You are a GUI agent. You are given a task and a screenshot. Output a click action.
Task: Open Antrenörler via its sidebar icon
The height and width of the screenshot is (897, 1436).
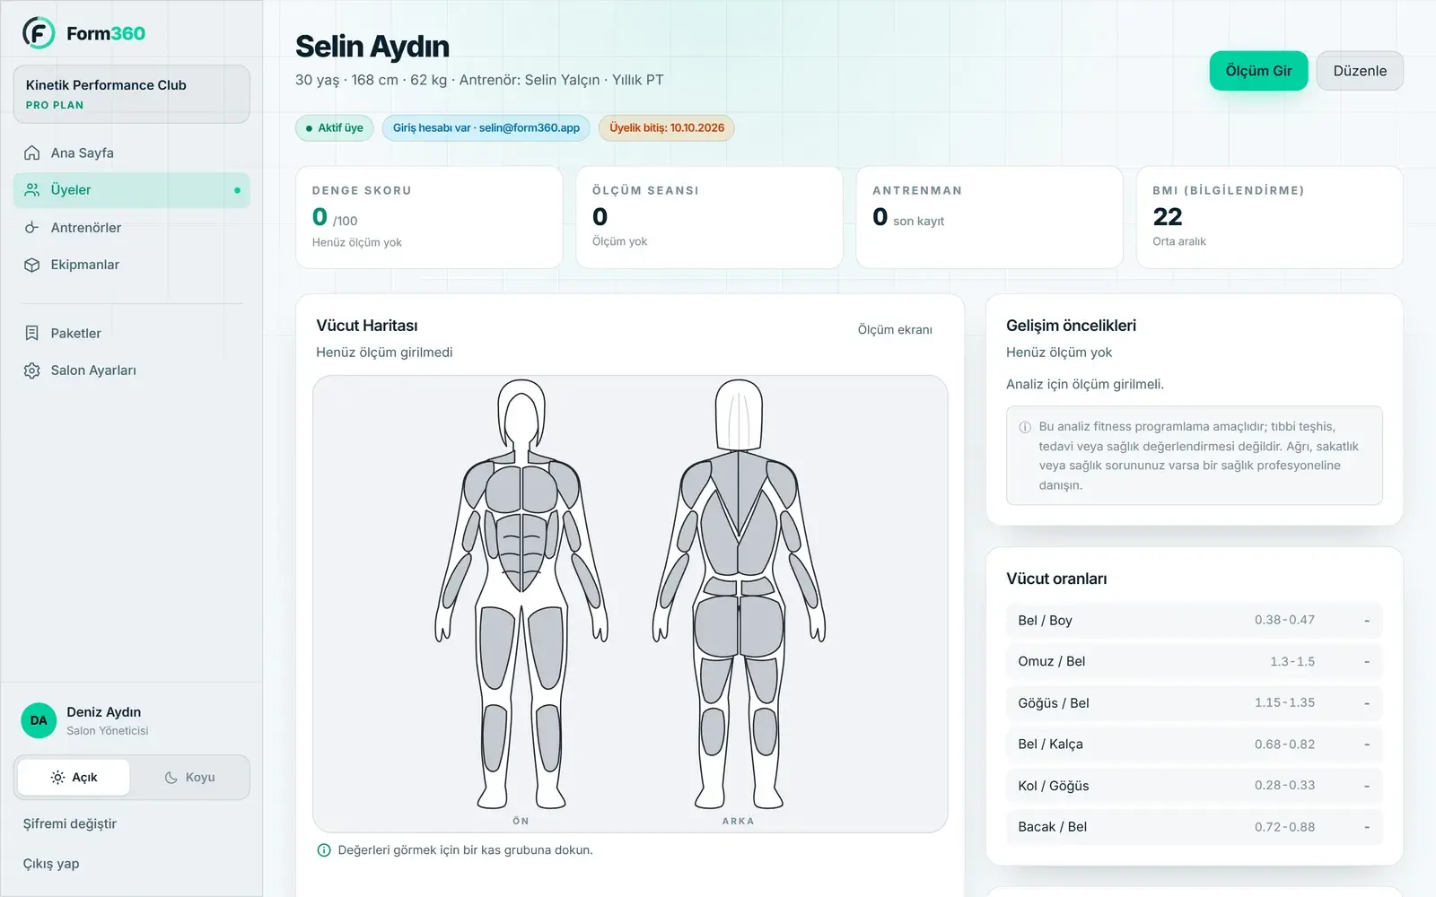click(x=32, y=228)
